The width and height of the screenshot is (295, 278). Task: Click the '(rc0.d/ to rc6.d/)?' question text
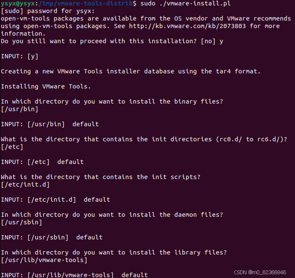(251, 139)
